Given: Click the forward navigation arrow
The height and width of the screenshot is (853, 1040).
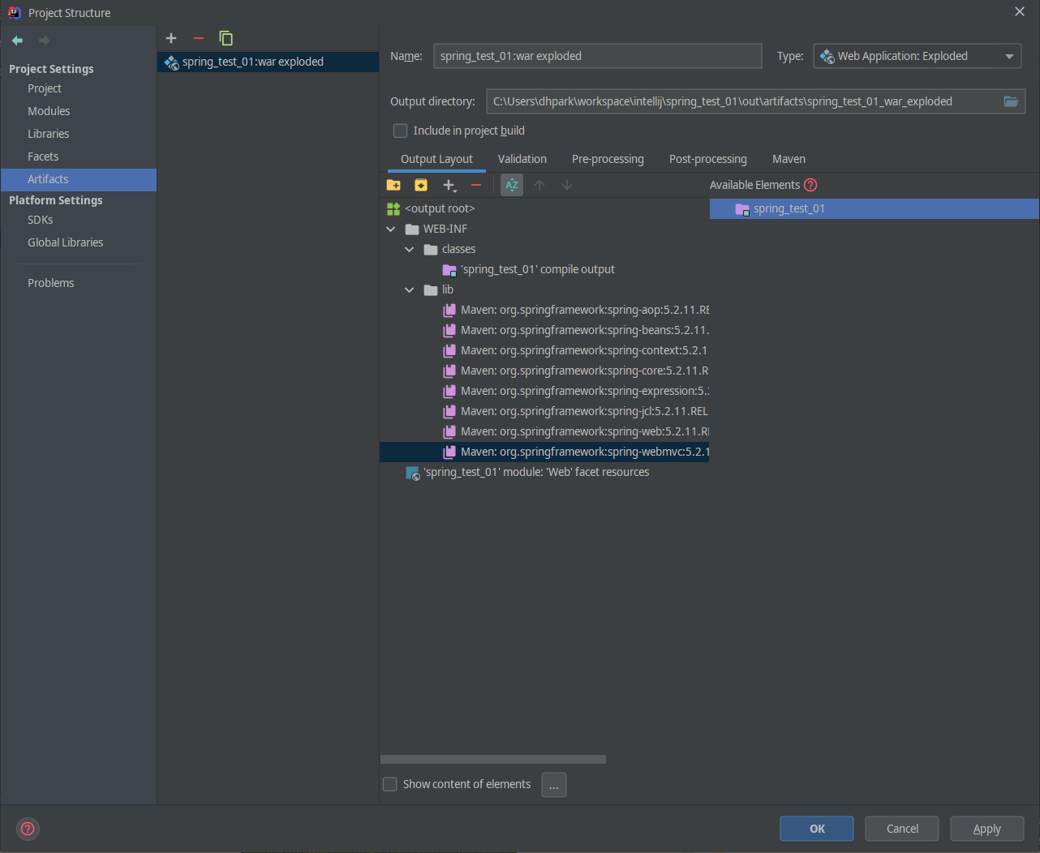Looking at the screenshot, I should click(x=44, y=41).
